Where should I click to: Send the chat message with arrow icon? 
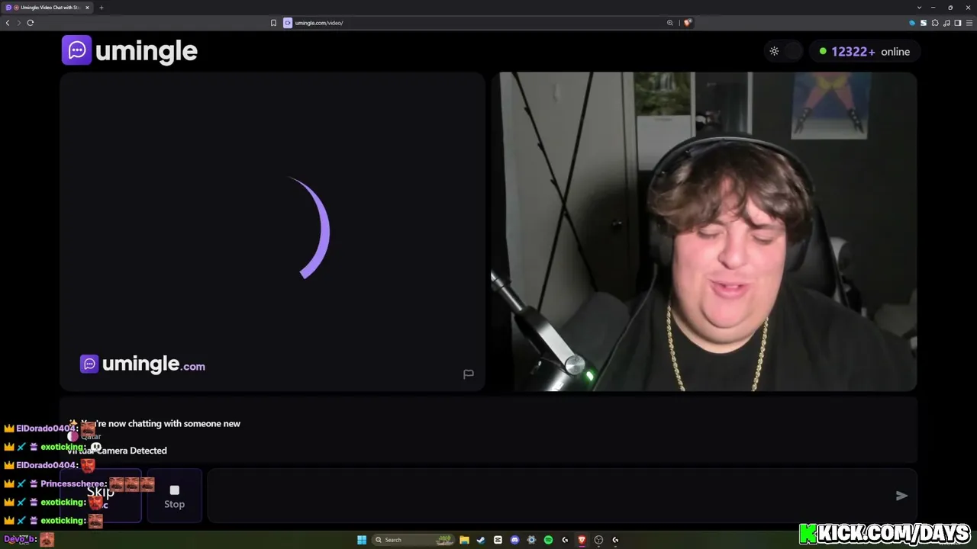click(x=901, y=496)
